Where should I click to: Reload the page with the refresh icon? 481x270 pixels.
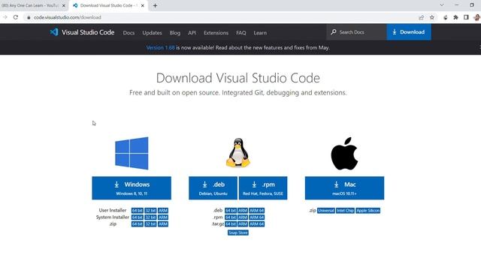[x=16, y=17]
